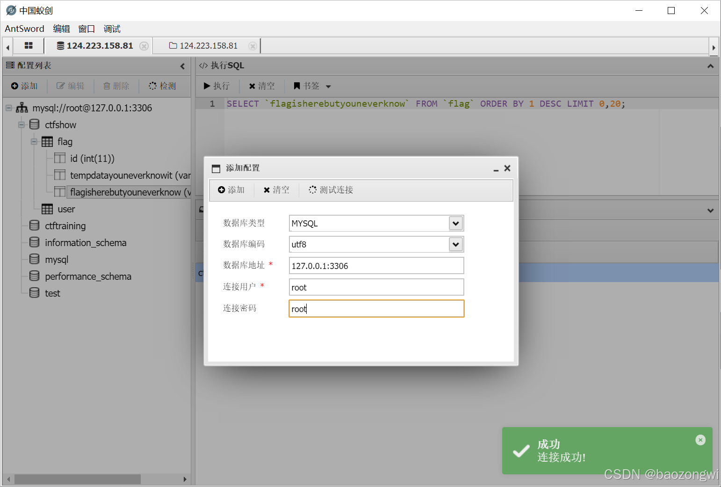This screenshot has height=487, width=721.
Task: Click 测试连接 in the dialog
Action: click(x=331, y=190)
